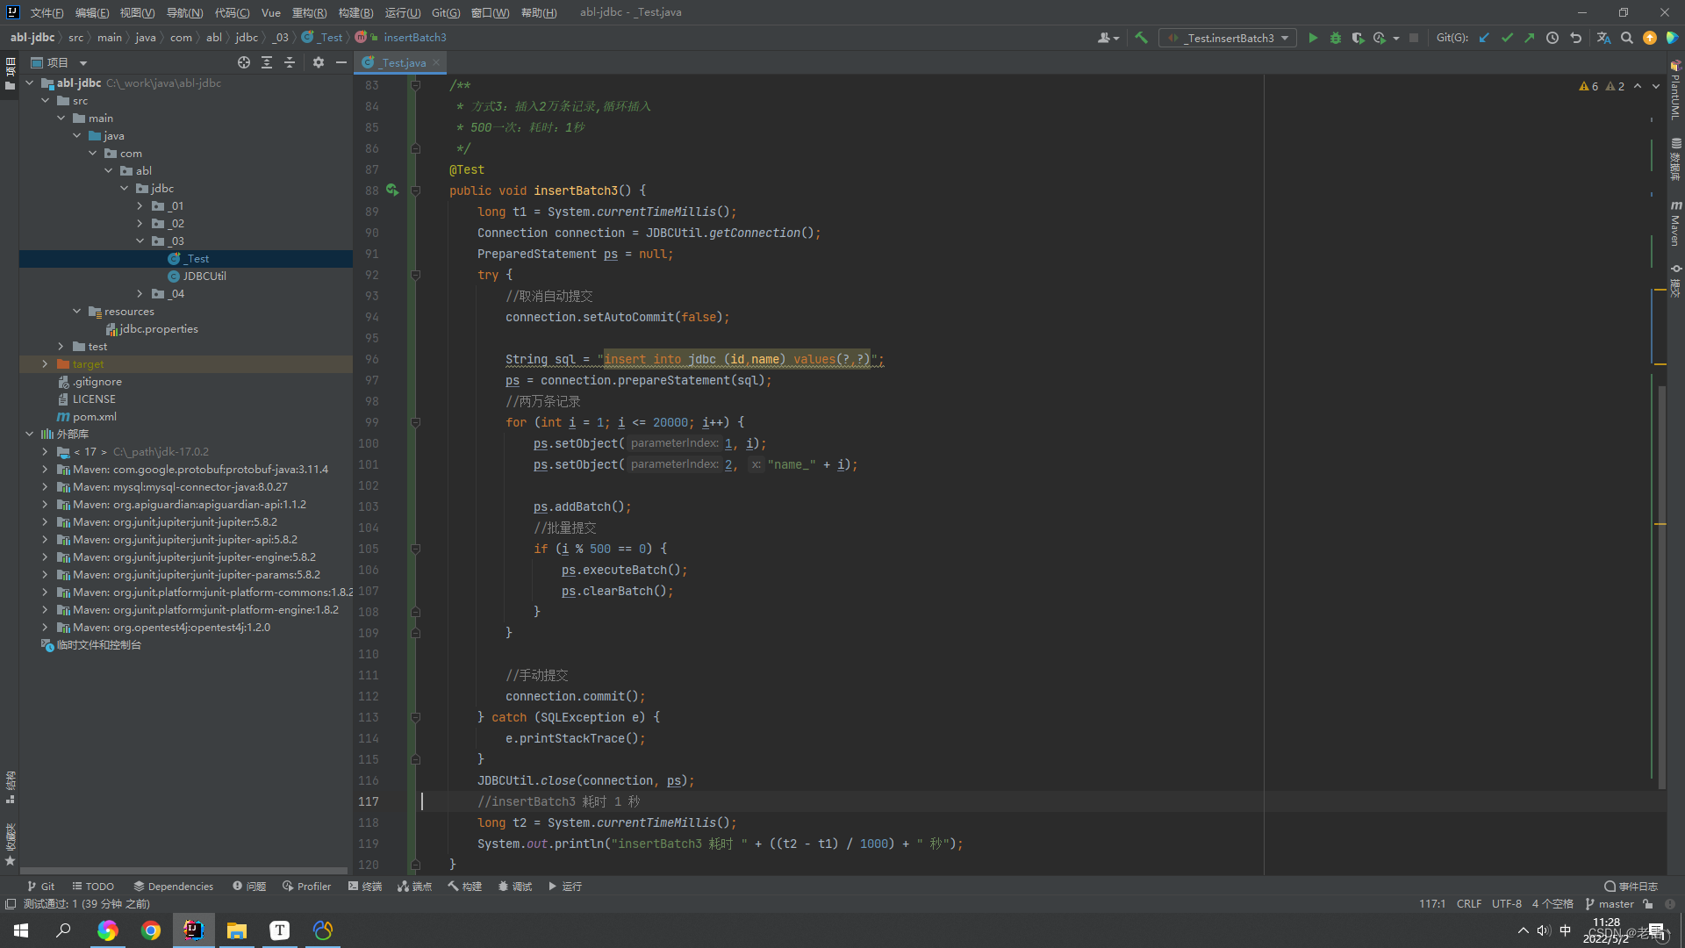Collapse the 外部库 external libraries node
Viewport: 1685px width, 948px height.
click(x=30, y=434)
